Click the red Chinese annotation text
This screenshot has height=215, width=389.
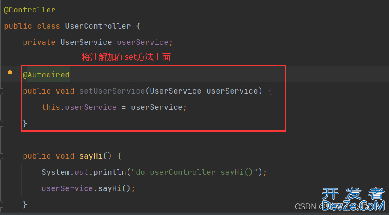click(x=126, y=57)
